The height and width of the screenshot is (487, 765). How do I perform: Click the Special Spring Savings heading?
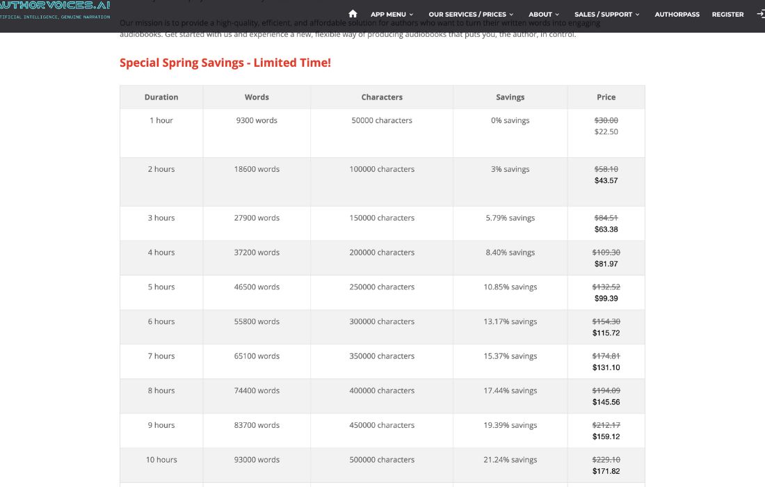(225, 63)
